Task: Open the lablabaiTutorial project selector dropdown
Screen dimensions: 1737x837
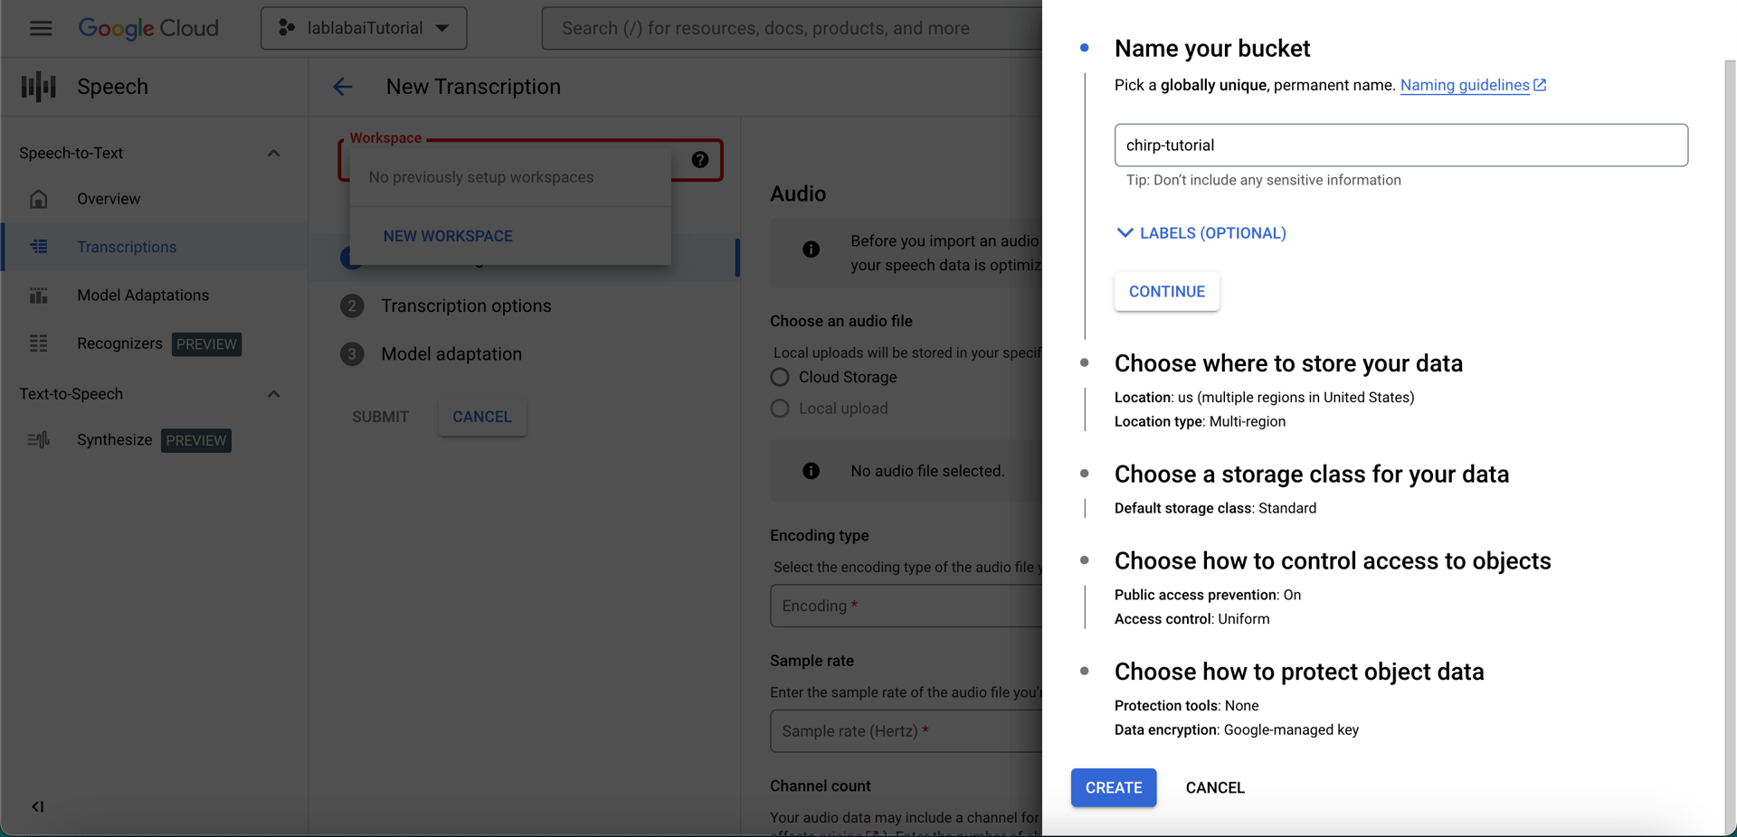Action: coord(364,28)
